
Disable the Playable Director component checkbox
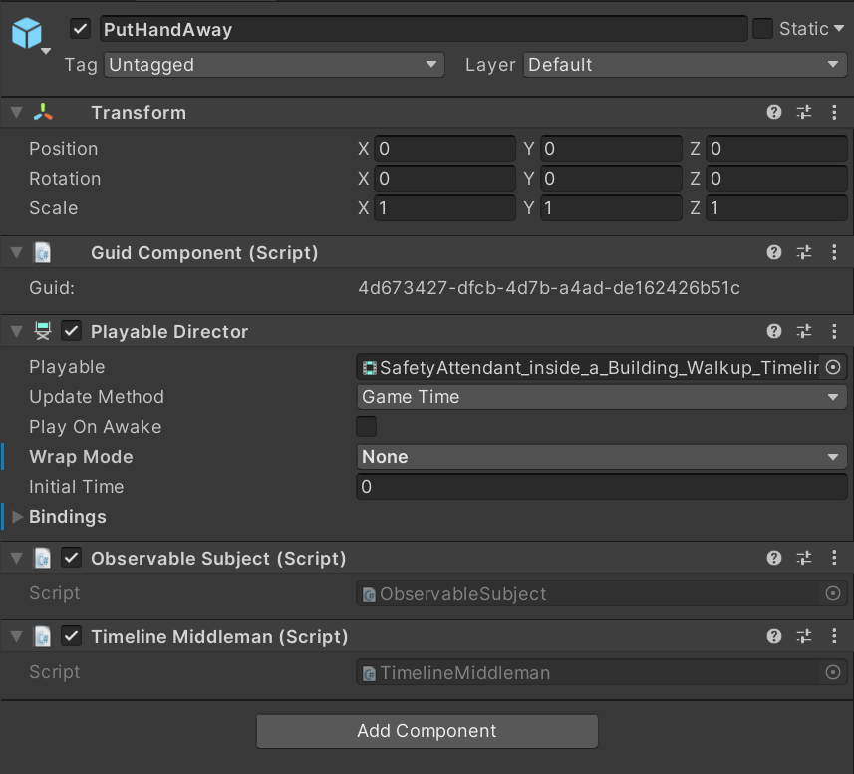[72, 332]
